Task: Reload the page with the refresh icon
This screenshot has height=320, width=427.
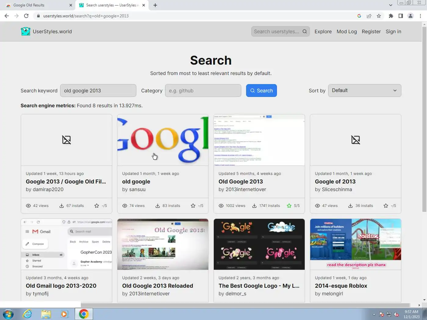Action: 26,16
